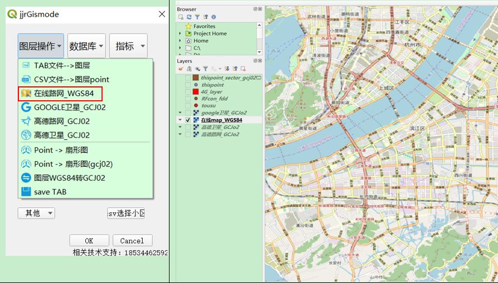The width and height of the screenshot is (498, 283).
Task: Click the CSV file icon in the menu
Action: click(x=26, y=79)
